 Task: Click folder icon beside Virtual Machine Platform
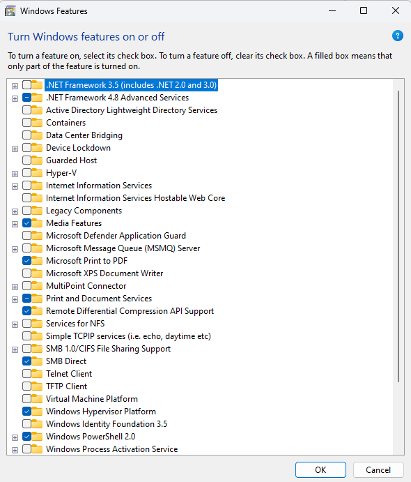[37, 399]
